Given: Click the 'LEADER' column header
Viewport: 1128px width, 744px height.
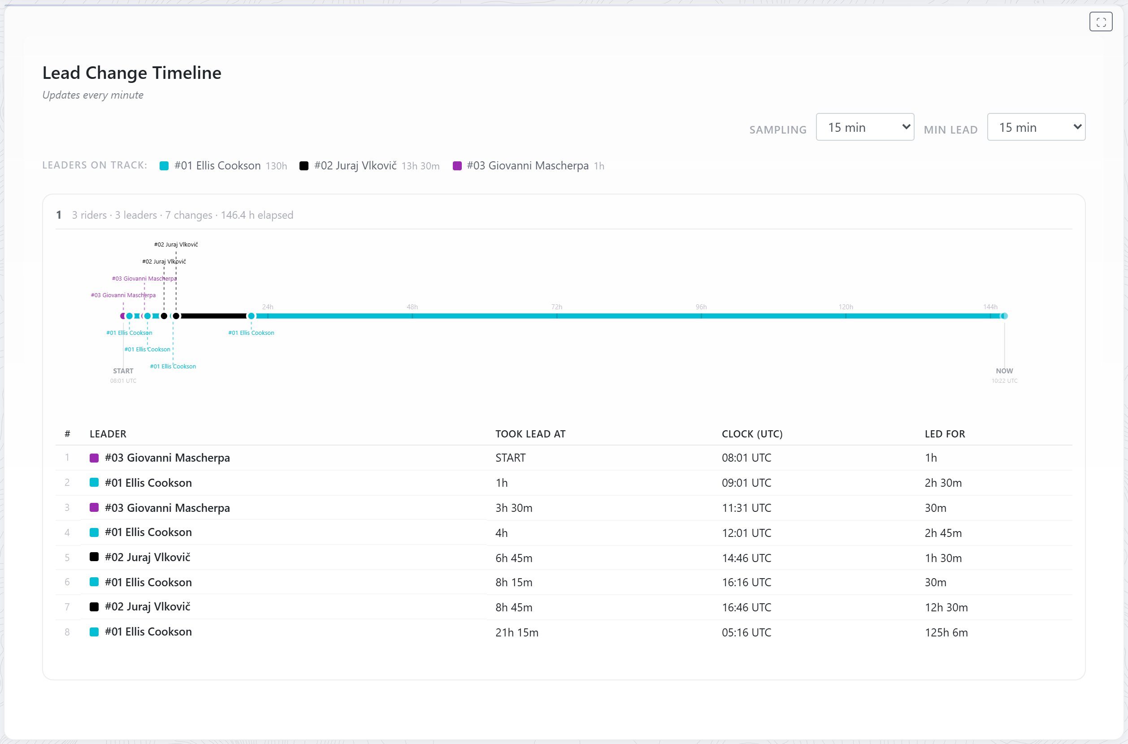Looking at the screenshot, I should (108, 434).
